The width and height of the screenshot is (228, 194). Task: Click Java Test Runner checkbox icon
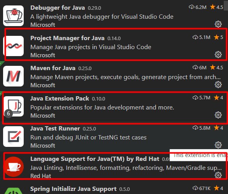(x=13, y=136)
